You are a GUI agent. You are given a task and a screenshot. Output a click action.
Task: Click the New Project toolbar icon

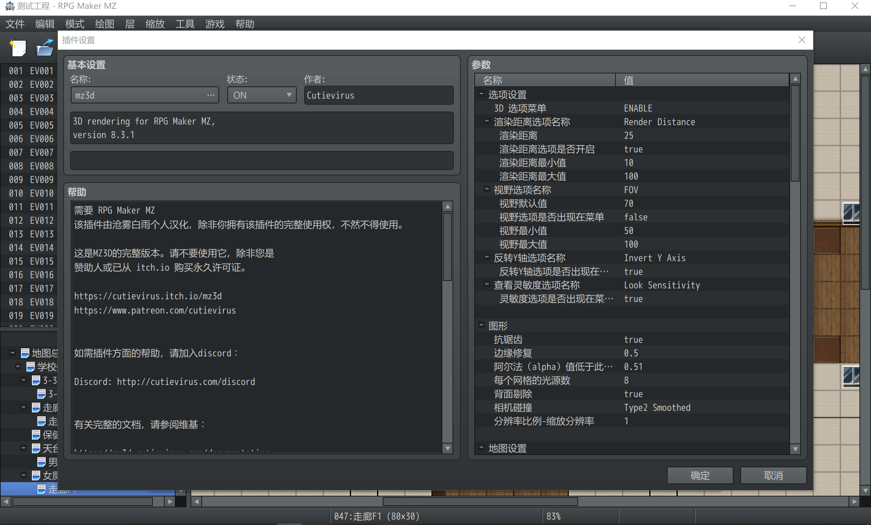pos(18,48)
